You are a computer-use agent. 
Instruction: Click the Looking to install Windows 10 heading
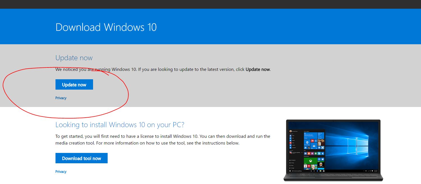coord(120,125)
